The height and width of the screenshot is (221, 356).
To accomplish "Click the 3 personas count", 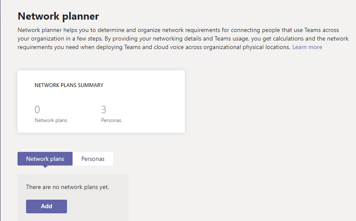I will coord(104,110).
